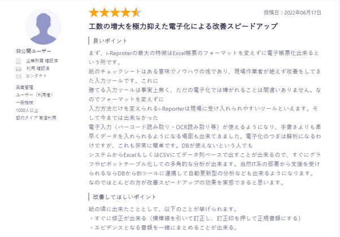Click the 企業所属 確認済 verification text

(42, 61)
